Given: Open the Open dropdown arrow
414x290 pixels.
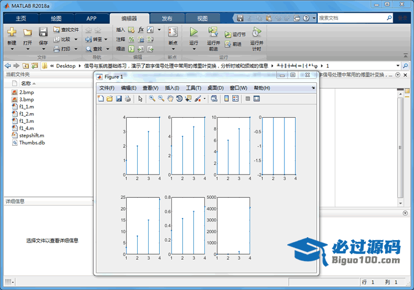Looking at the screenshot, I should (27, 49).
